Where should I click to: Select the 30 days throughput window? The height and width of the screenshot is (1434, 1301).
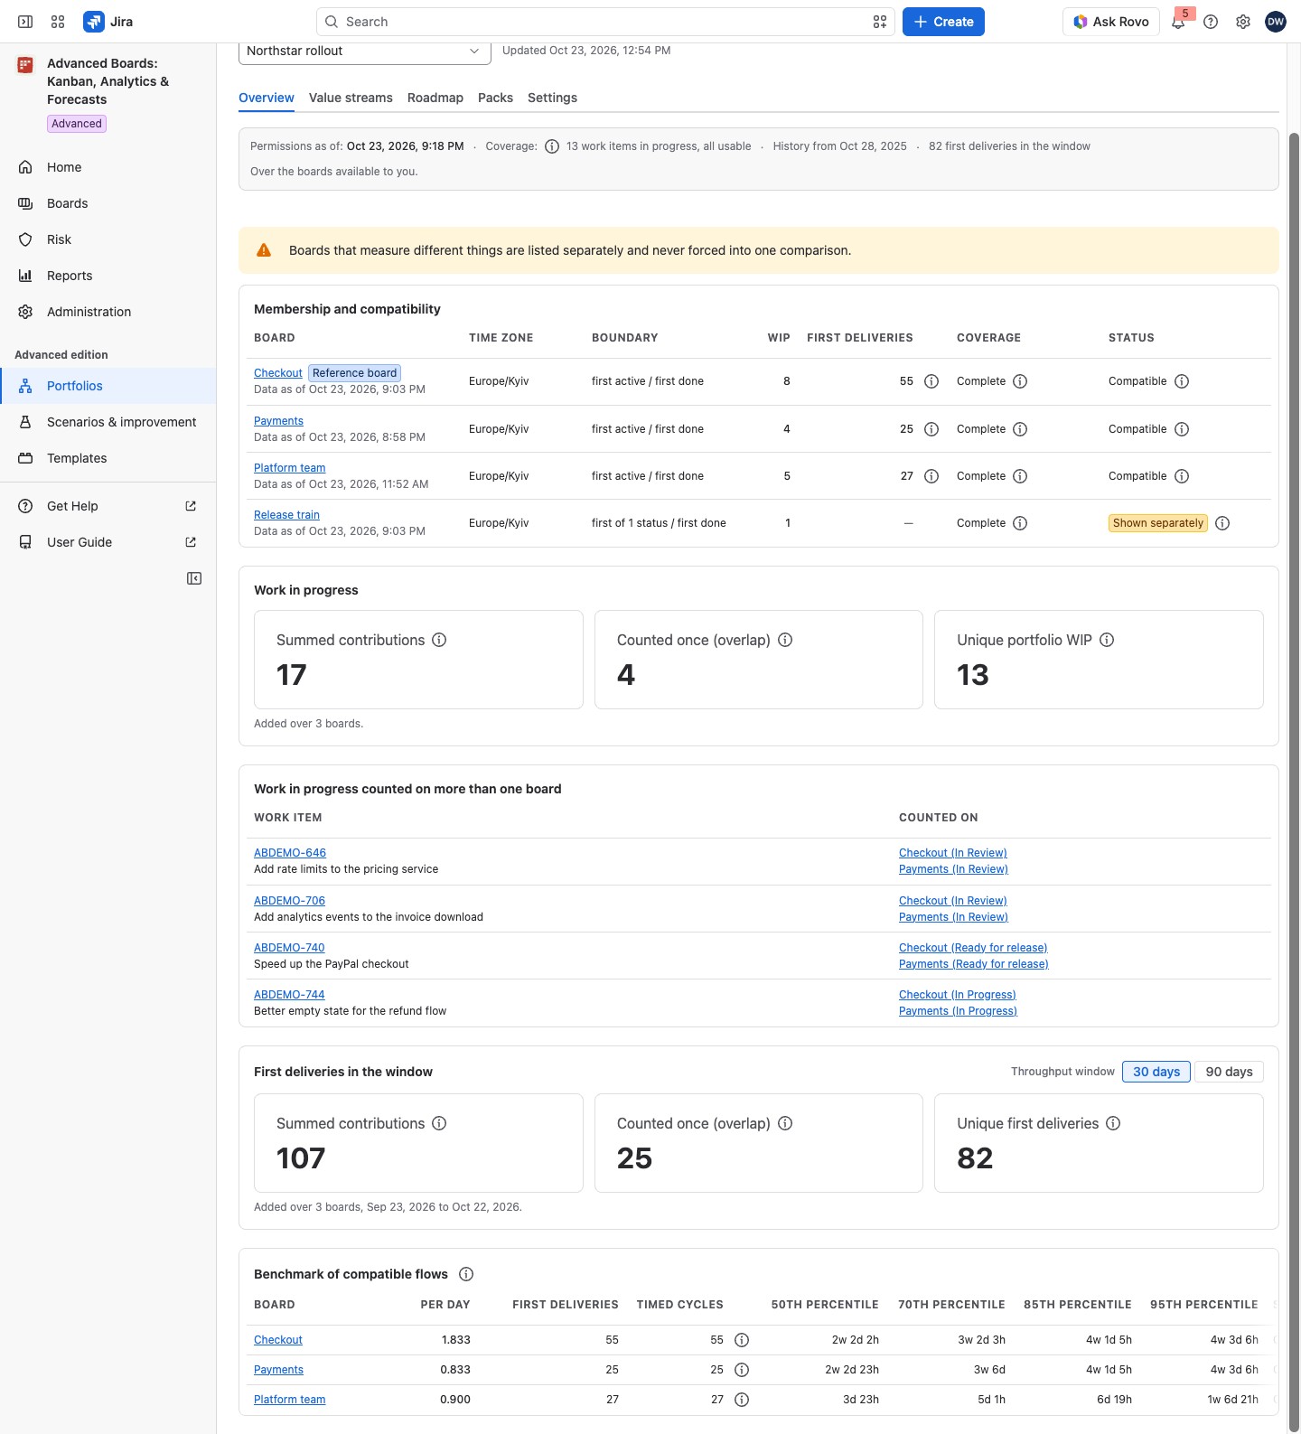pyautogui.click(x=1156, y=1072)
